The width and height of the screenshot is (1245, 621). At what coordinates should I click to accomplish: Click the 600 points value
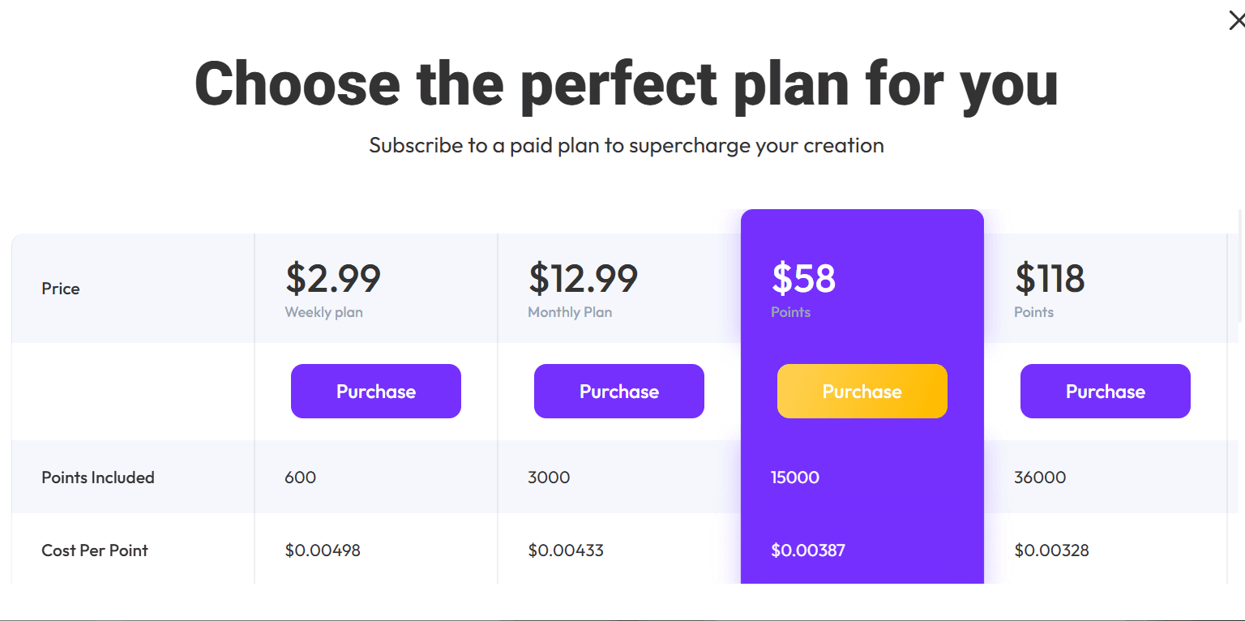point(300,478)
